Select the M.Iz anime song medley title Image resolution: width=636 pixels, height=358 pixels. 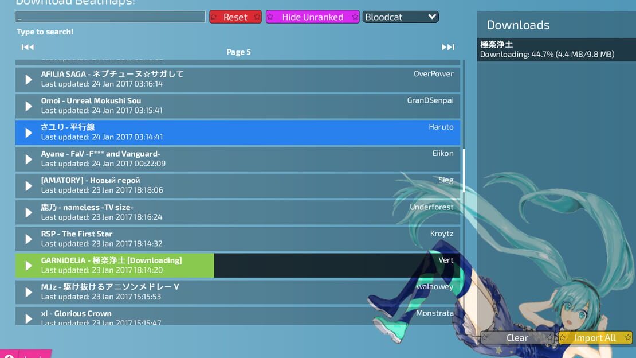[x=110, y=287]
